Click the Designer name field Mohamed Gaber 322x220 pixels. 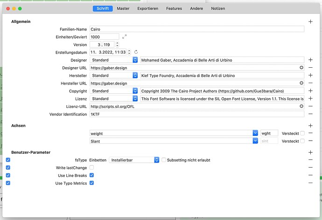tap(222, 60)
